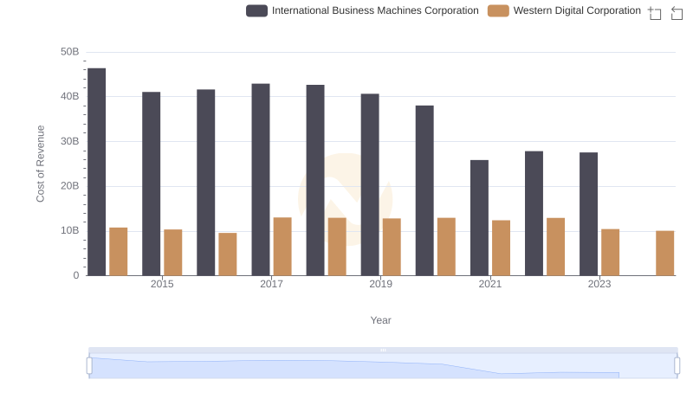Click the top grip of the zoom slider

pyautogui.click(x=383, y=350)
